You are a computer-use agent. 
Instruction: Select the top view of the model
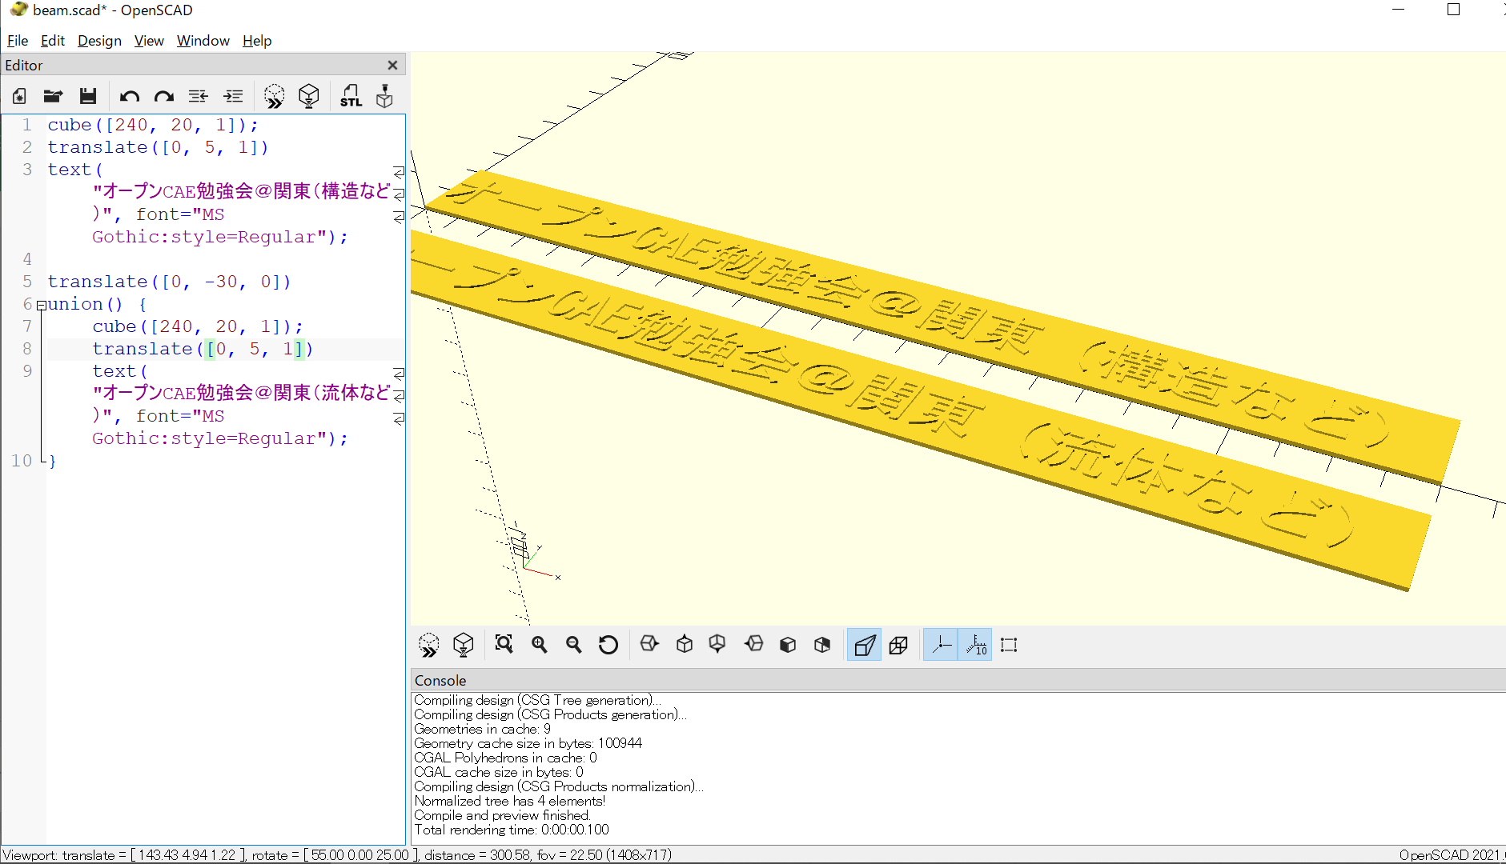(685, 645)
